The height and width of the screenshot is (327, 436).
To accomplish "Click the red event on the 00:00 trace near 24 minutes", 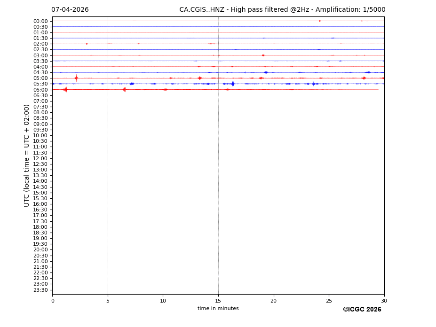I will [x=320, y=21].
